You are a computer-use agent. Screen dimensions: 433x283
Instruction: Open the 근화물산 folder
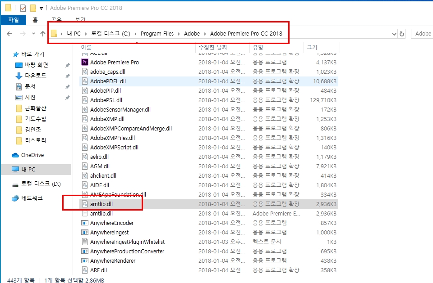tap(35, 108)
